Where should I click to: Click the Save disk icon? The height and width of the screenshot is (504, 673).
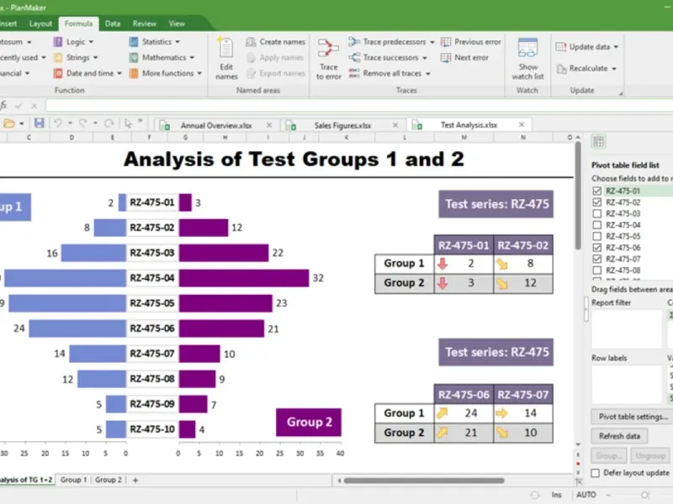click(x=39, y=123)
